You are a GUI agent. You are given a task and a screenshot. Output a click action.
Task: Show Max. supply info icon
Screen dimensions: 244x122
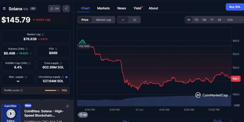(x=26, y=77)
